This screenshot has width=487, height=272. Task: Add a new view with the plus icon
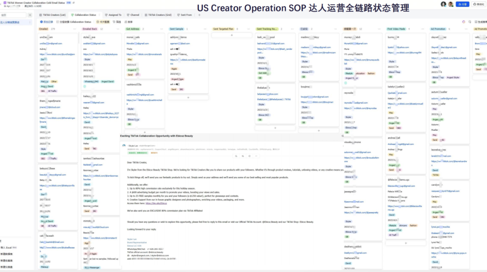[x=199, y=15]
